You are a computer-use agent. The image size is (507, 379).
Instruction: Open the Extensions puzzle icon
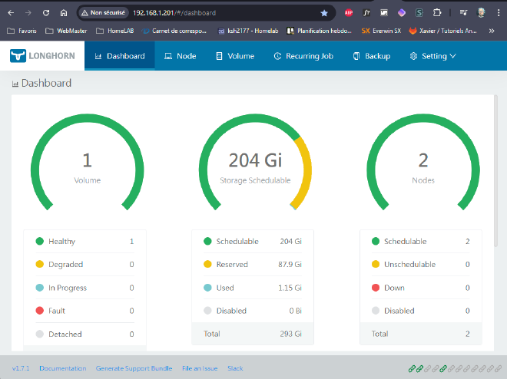pos(437,13)
